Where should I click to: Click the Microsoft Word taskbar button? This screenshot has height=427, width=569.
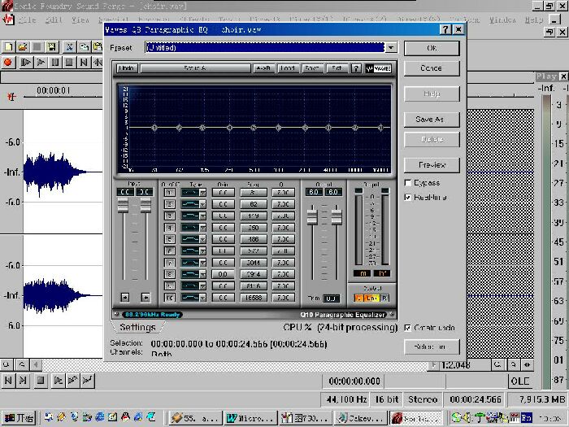[251, 418]
